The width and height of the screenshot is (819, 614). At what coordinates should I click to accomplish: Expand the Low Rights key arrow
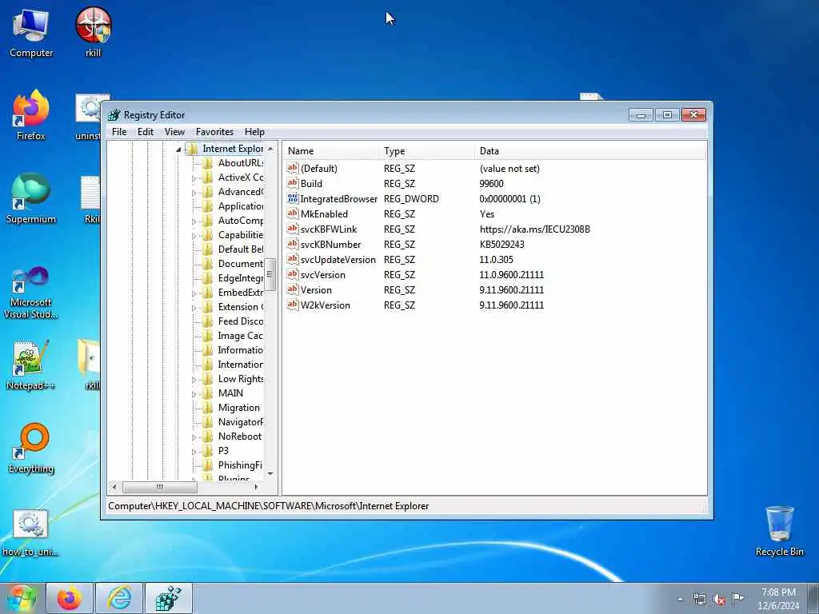click(194, 380)
